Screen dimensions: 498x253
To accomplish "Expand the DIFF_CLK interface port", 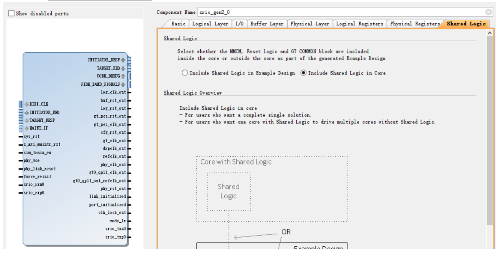I will 27,104.
